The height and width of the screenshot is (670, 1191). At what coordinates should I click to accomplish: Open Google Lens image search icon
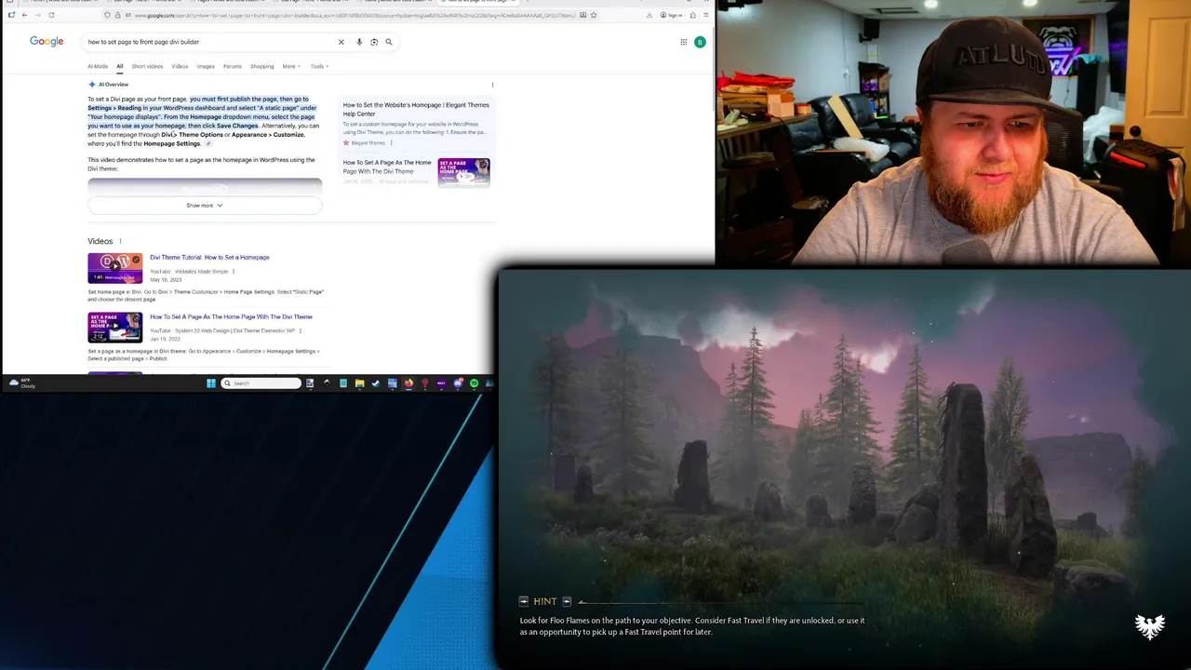[374, 42]
